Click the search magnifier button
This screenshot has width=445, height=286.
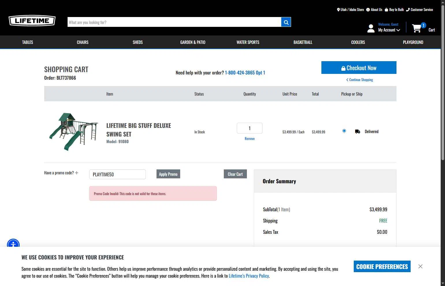click(x=286, y=22)
